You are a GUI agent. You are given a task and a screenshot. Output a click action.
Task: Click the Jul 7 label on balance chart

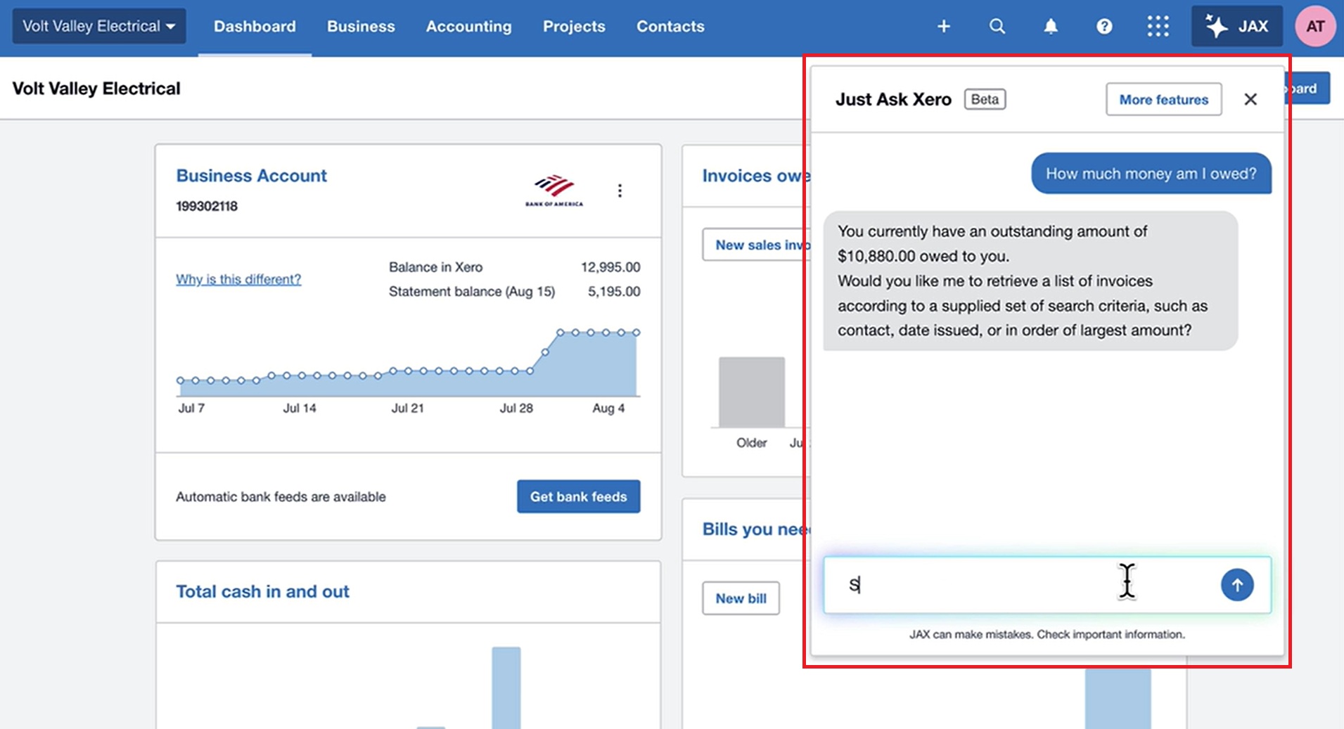191,408
